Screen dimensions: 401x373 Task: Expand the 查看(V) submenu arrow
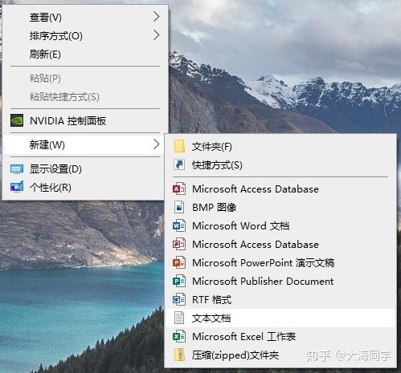157,17
